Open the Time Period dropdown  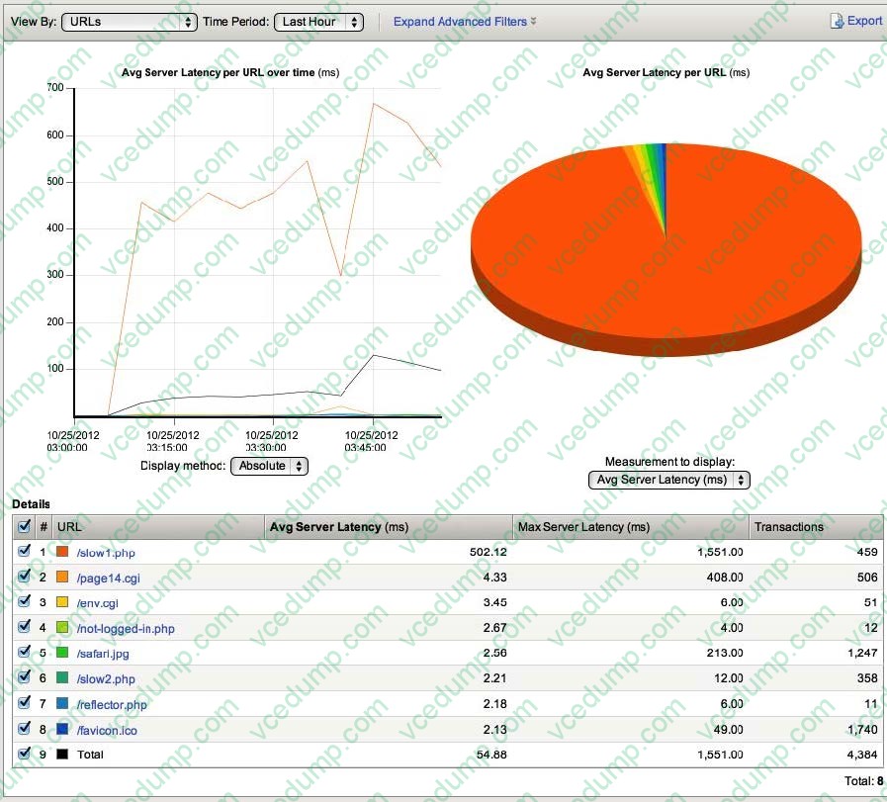coord(318,22)
